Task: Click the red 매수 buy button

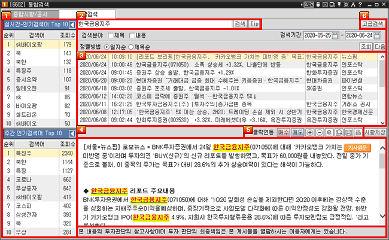Action: tap(283, 132)
